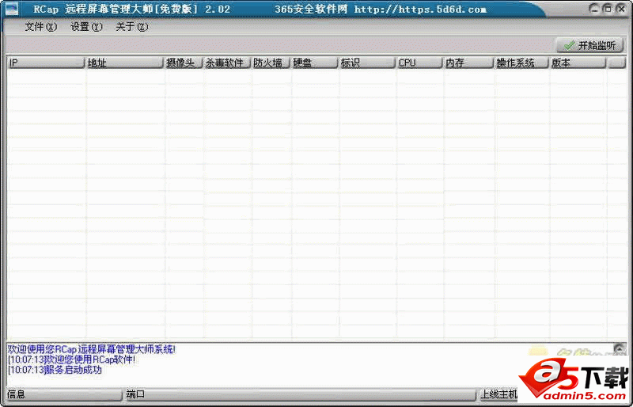The image size is (633, 407).
Task: Click the 操作系统 column header
Action: pyautogui.click(x=521, y=63)
